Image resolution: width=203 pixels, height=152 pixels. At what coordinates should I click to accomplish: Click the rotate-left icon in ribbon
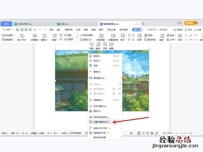point(129,35)
